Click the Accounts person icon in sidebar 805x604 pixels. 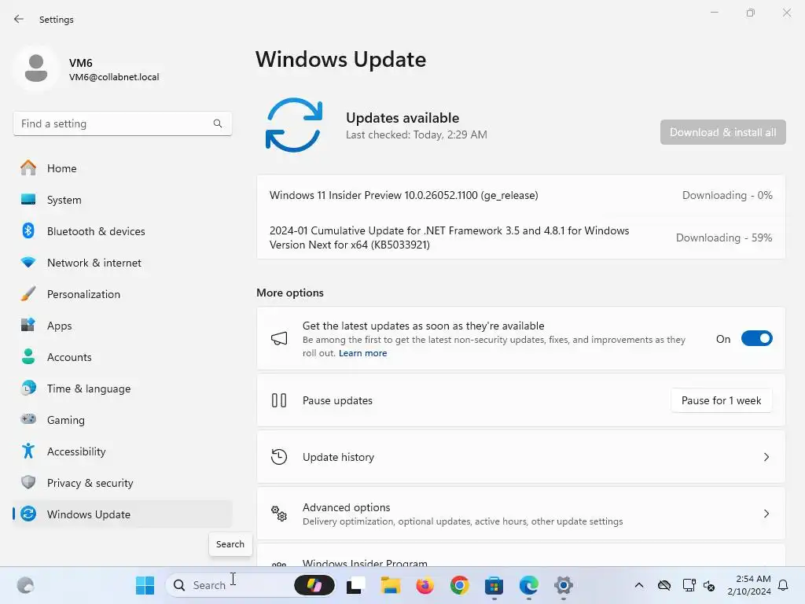click(28, 356)
